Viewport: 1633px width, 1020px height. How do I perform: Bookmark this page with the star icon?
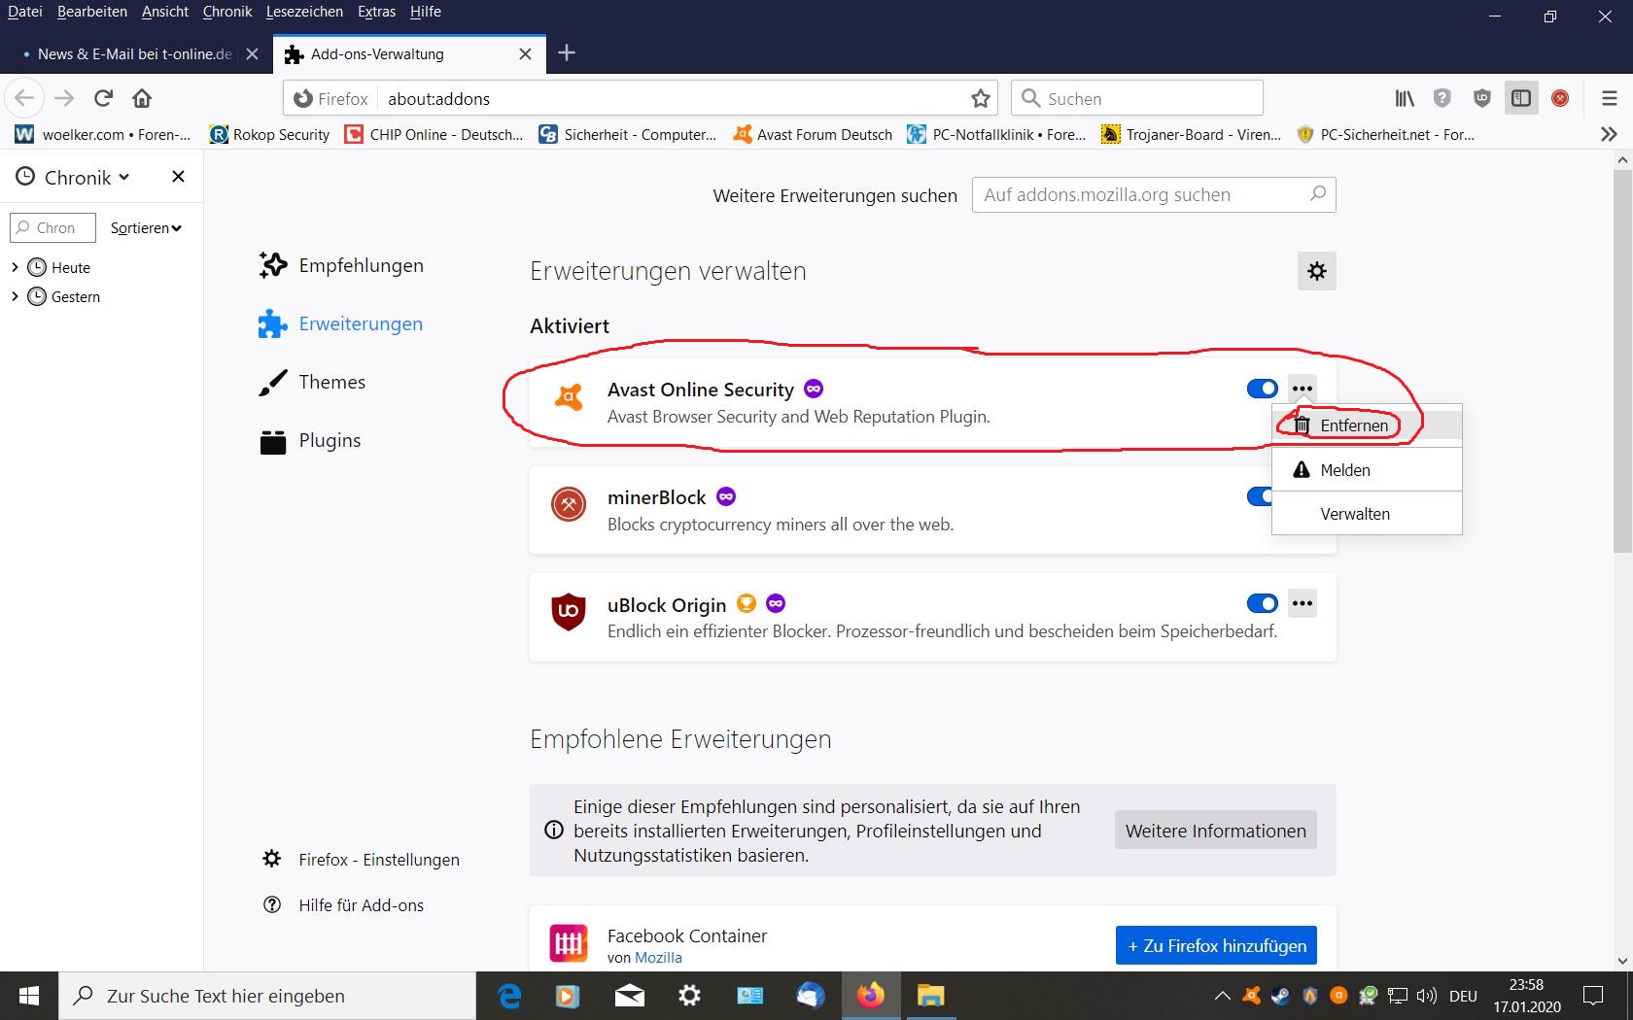click(x=981, y=98)
